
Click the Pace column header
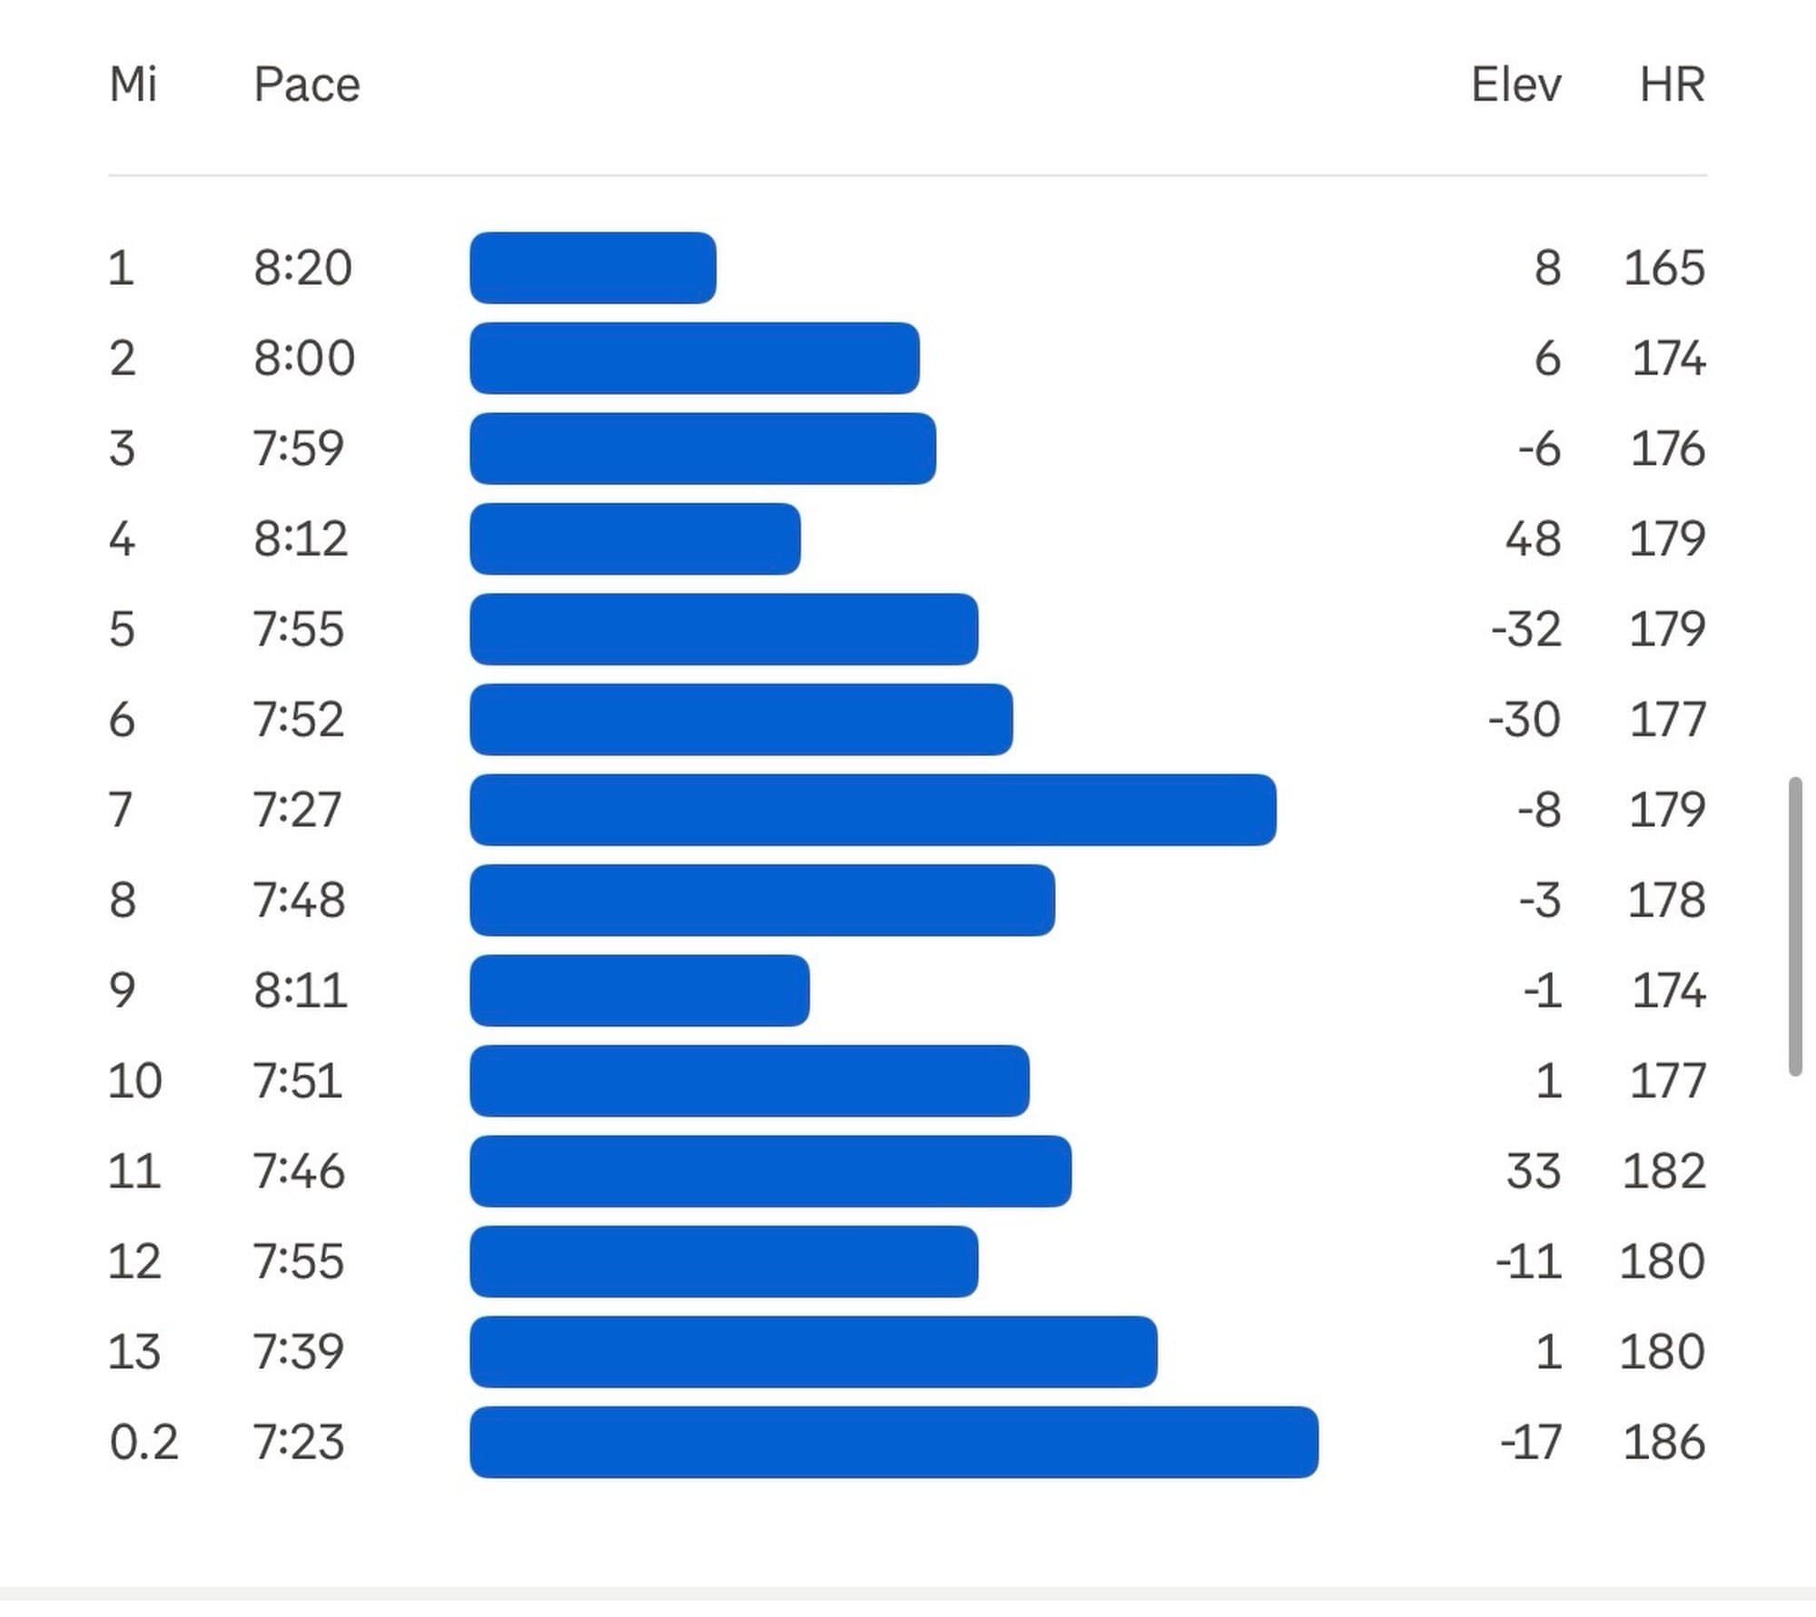(306, 84)
